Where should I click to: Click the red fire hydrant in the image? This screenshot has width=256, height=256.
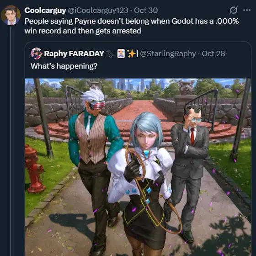click(x=34, y=169)
